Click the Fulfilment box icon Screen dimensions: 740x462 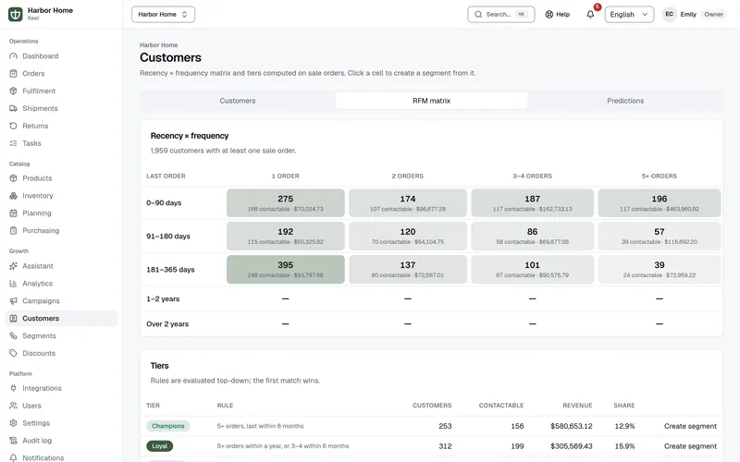(13, 91)
